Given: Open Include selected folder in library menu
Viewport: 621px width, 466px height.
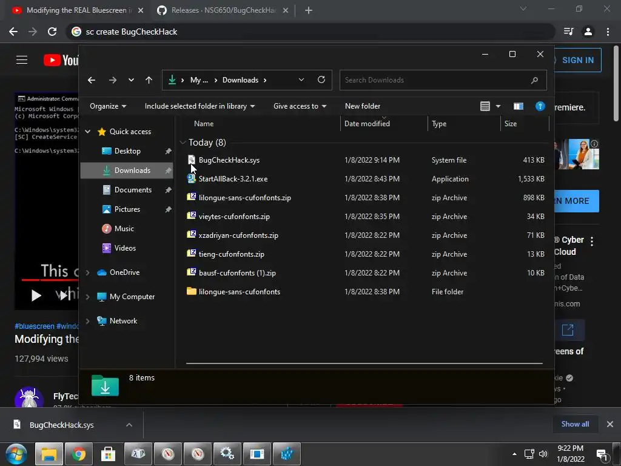Looking at the screenshot, I should (200, 106).
